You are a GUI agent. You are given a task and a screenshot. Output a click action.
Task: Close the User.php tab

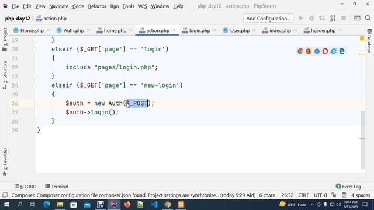(x=254, y=30)
